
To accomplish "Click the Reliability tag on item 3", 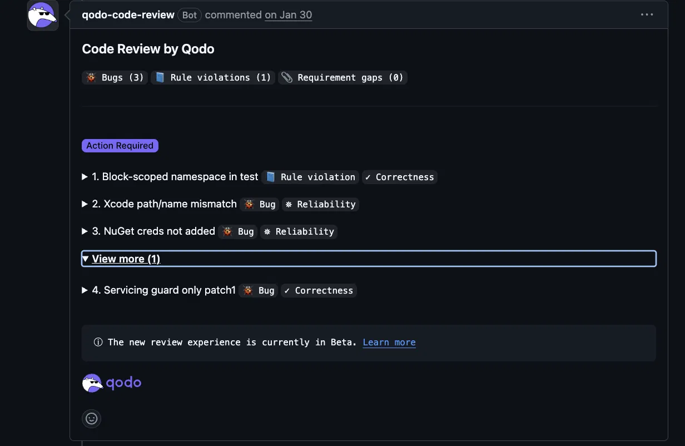I will [x=299, y=231].
